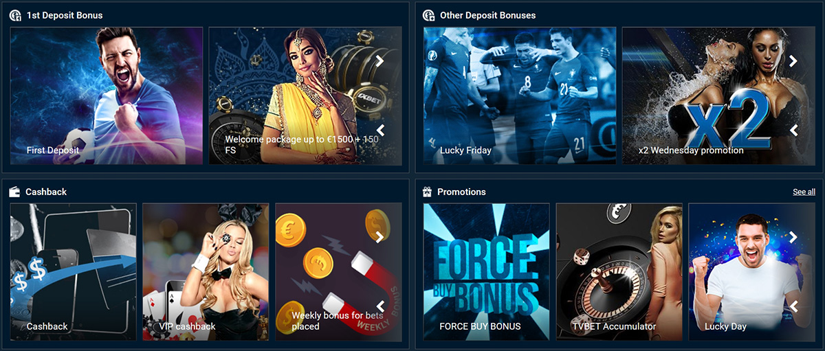Click the Promotions gift box icon
Viewport: 825px width, 351px height.
click(x=428, y=192)
